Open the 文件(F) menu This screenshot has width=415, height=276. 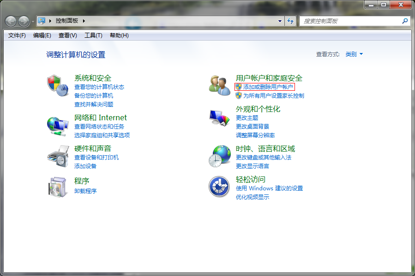point(17,35)
